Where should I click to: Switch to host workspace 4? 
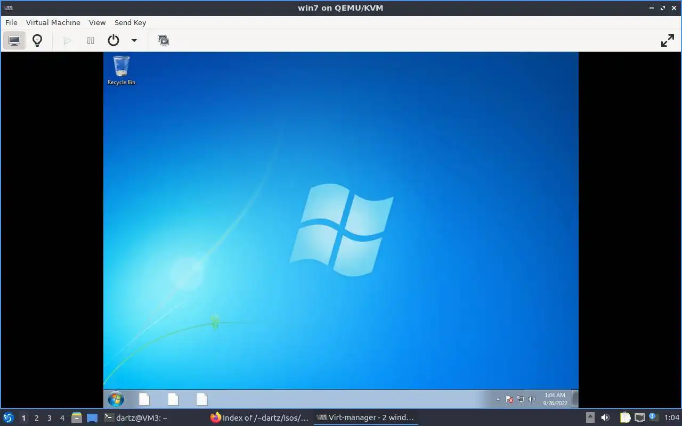pyautogui.click(x=62, y=418)
